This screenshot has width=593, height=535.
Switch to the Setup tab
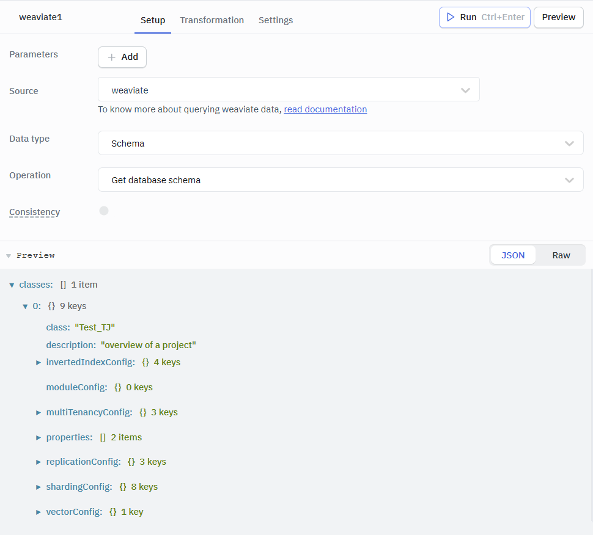click(x=153, y=20)
